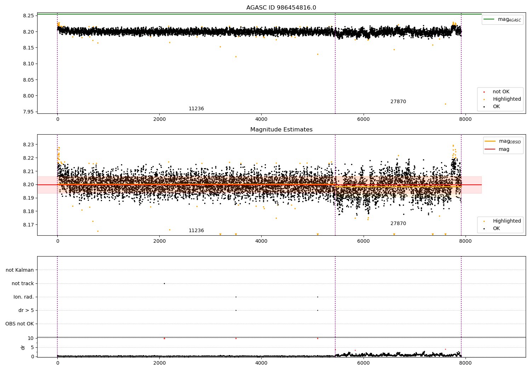The width and height of the screenshot is (531, 371).
Task: Click the not track row label
Action: [23, 283]
